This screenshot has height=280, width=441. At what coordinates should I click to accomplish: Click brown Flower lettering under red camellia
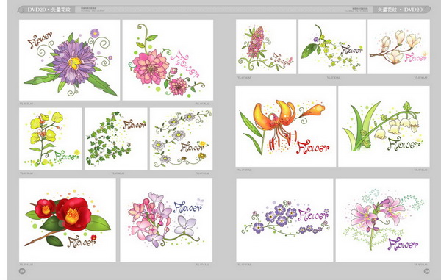pos(82,242)
